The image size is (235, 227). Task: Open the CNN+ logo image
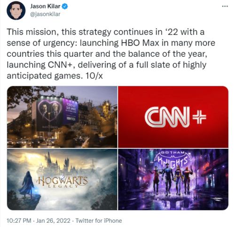tap(173, 117)
